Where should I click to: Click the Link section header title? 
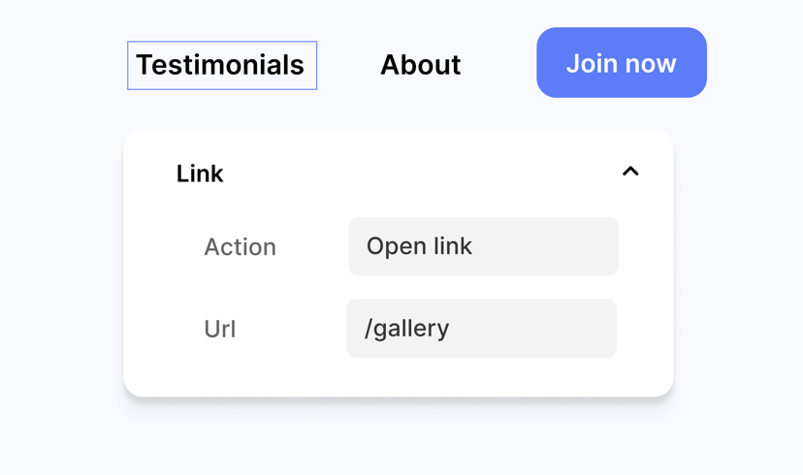pyautogui.click(x=200, y=174)
